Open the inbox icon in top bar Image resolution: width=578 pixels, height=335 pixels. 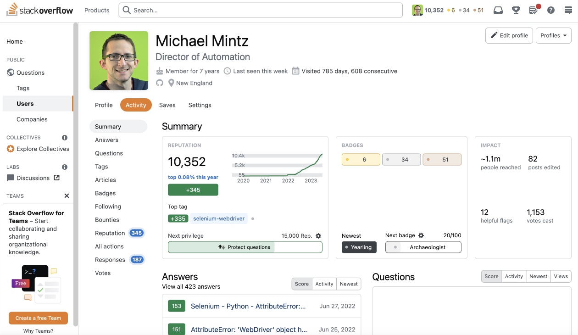(x=498, y=10)
